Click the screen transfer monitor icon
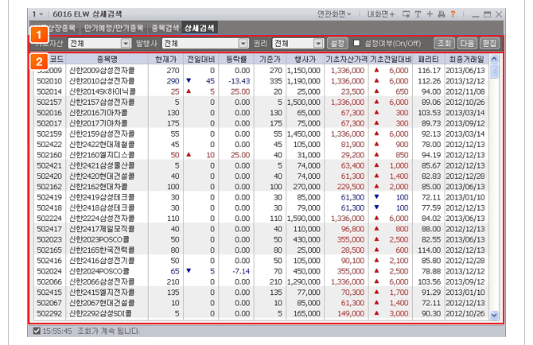The height and width of the screenshot is (345, 533). click(x=406, y=14)
